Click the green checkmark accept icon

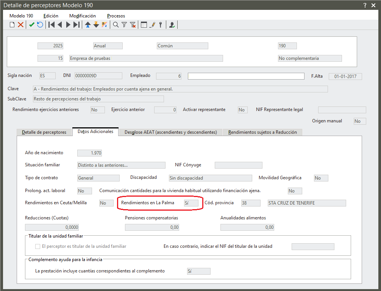(32, 25)
